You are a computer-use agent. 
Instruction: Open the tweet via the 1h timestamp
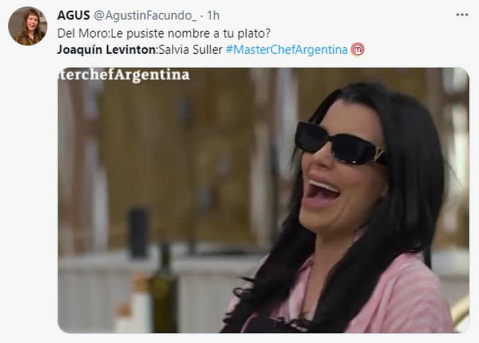click(x=213, y=16)
